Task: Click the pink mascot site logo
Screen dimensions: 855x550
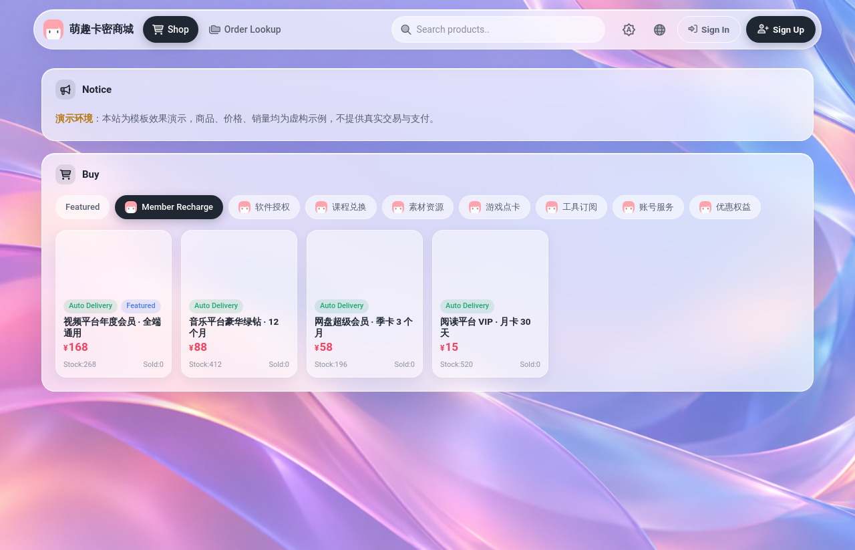Action: (x=53, y=29)
